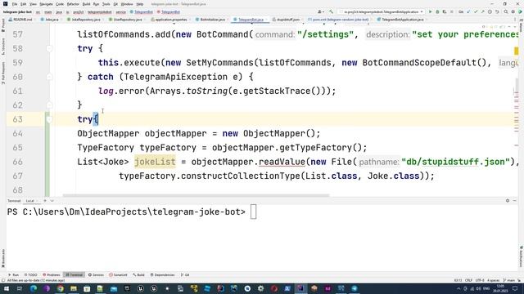Open the Dependencies tool window button
The height and width of the screenshot is (294, 524).
[x=163, y=275]
